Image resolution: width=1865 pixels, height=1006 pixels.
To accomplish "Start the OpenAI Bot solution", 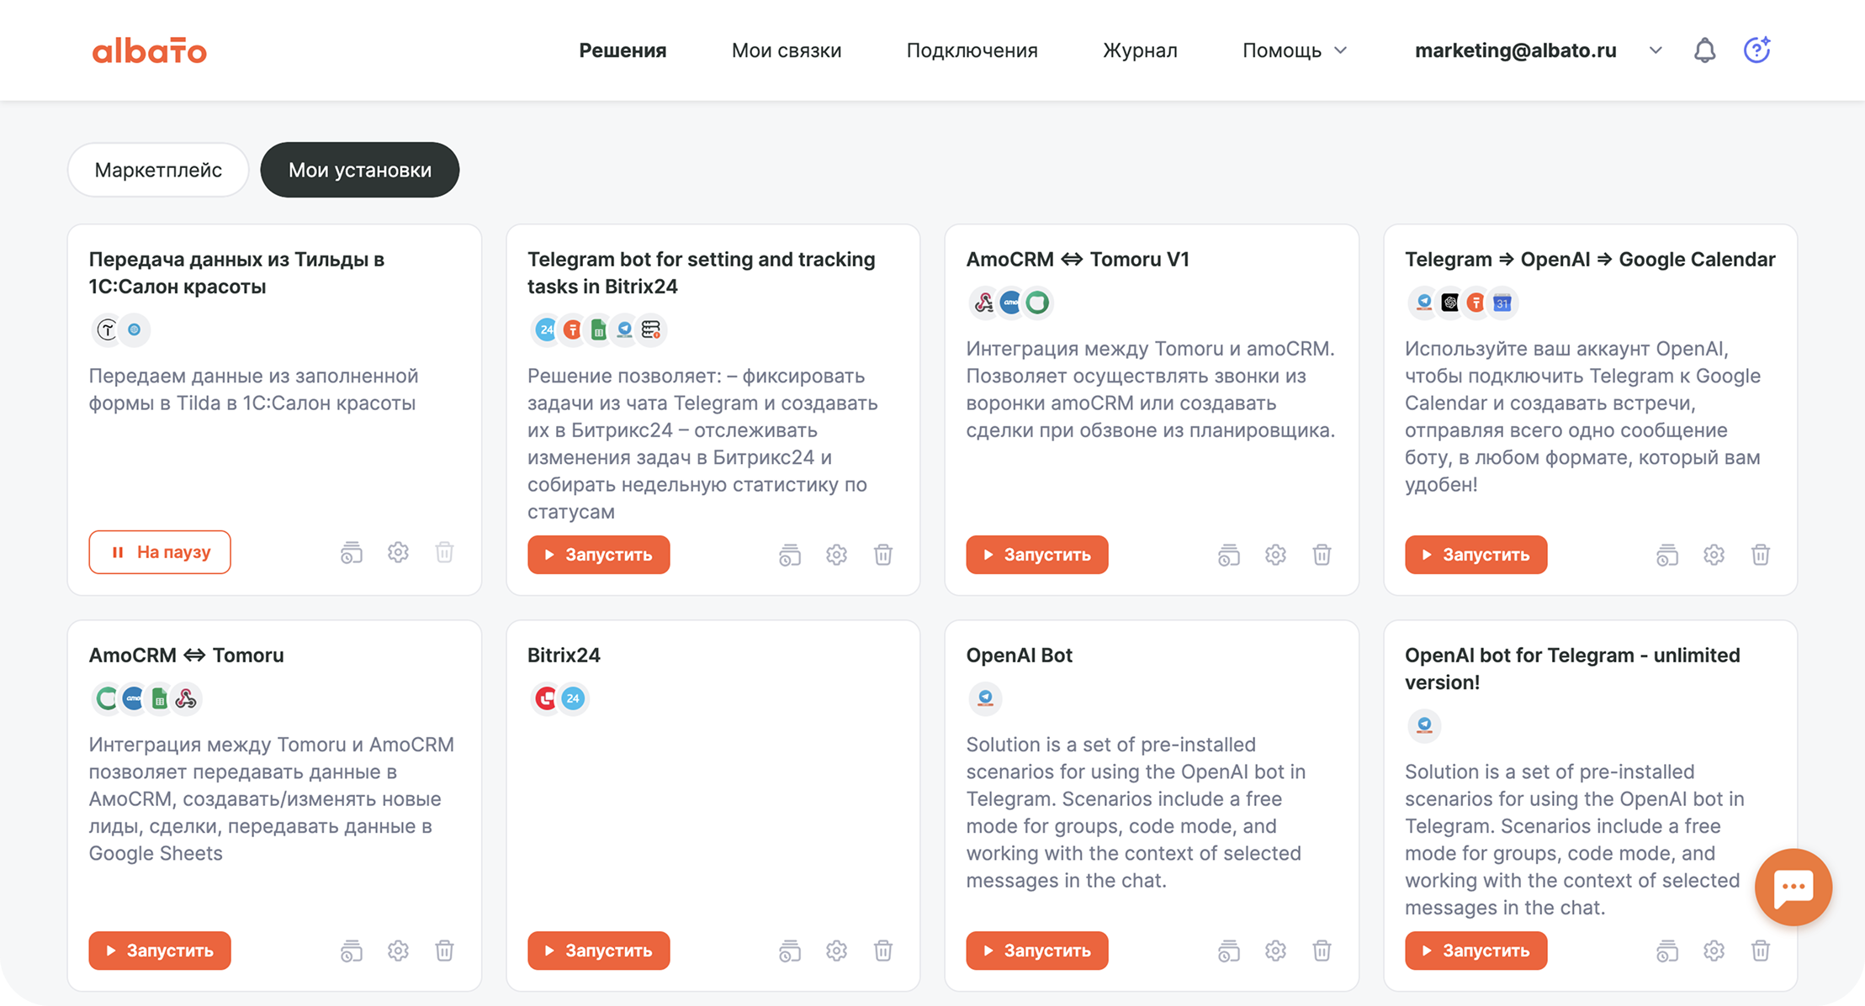I will click(x=1036, y=951).
